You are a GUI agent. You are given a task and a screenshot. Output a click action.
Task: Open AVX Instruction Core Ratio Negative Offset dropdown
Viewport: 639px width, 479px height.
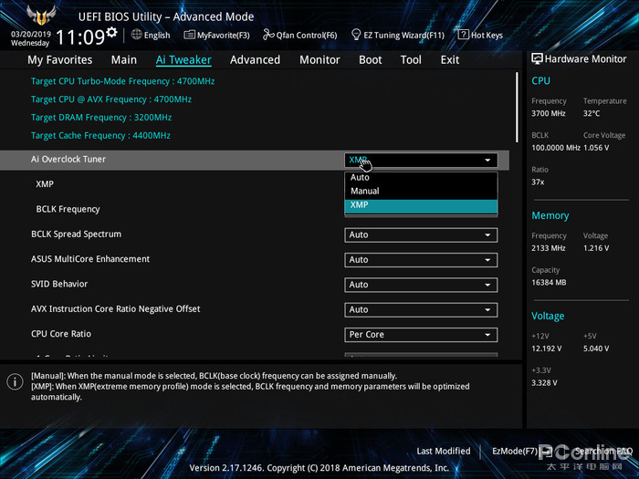point(421,309)
